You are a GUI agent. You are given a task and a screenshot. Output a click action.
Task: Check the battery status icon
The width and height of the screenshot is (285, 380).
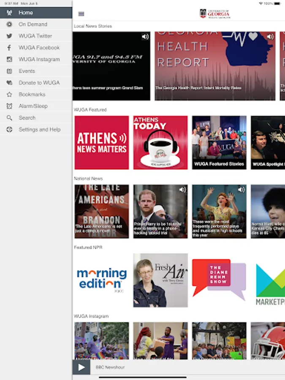[x=277, y=3]
